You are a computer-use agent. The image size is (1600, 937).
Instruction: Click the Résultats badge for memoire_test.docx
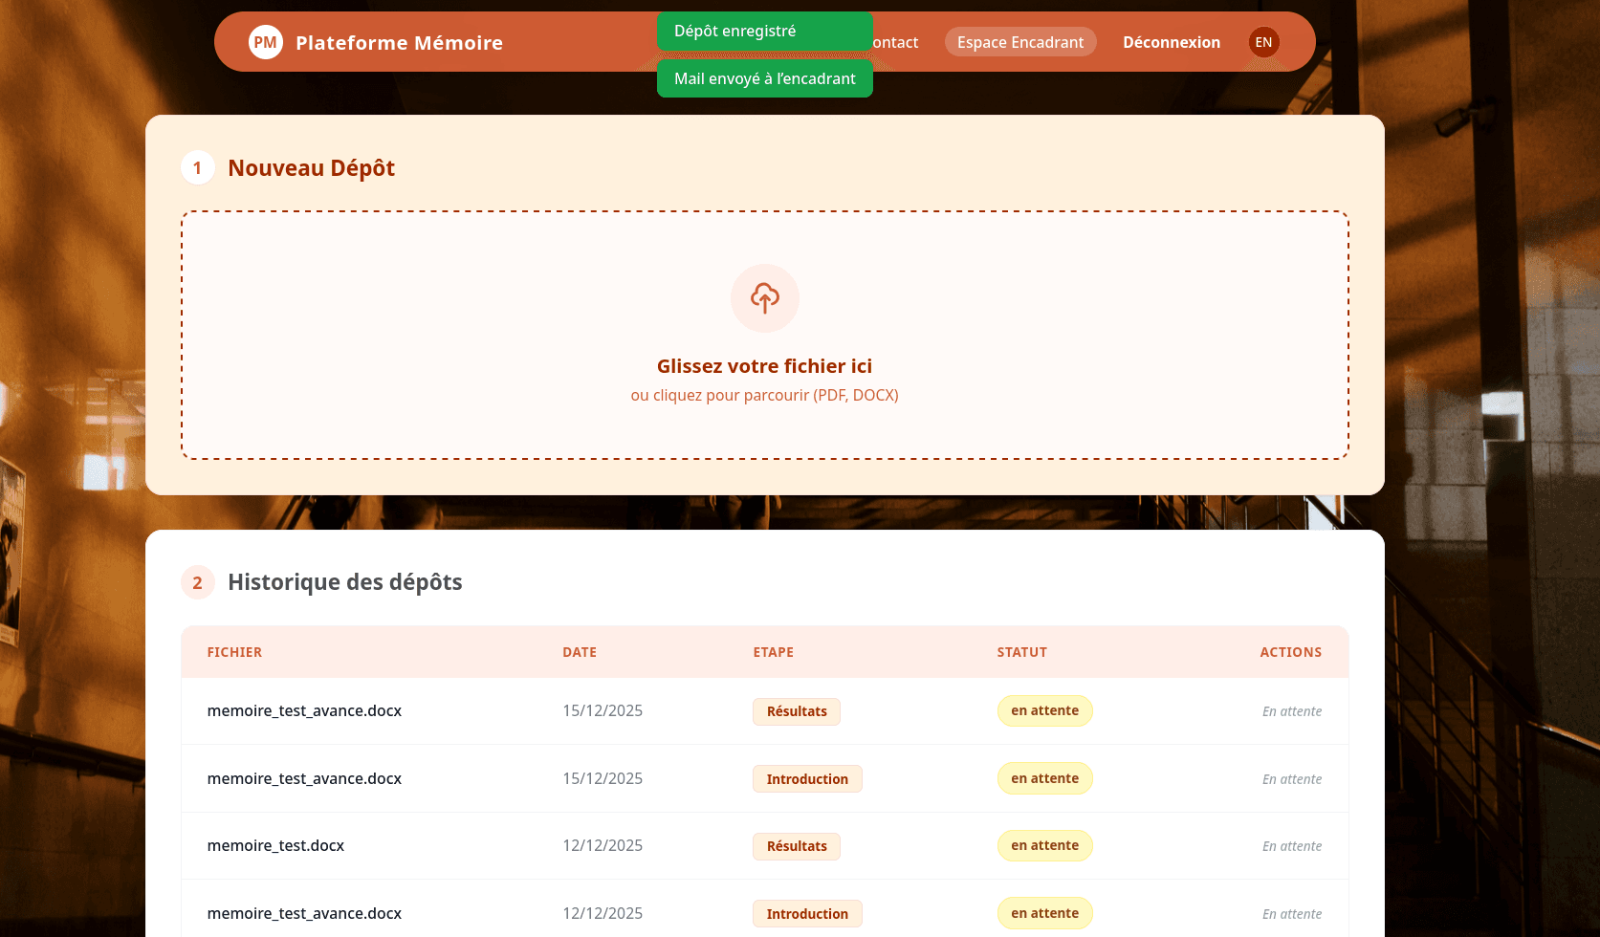(x=797, y=846)
